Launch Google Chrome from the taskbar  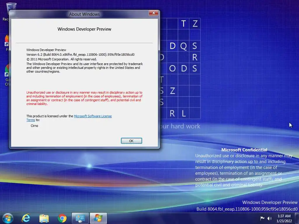[x=62, y=218]
